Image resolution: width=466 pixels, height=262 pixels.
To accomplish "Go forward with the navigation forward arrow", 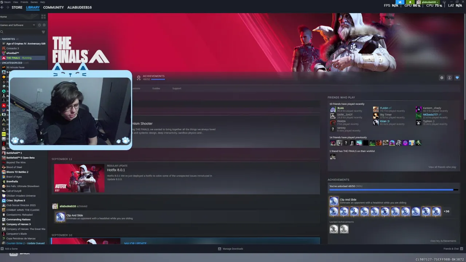I will (8, 7).
